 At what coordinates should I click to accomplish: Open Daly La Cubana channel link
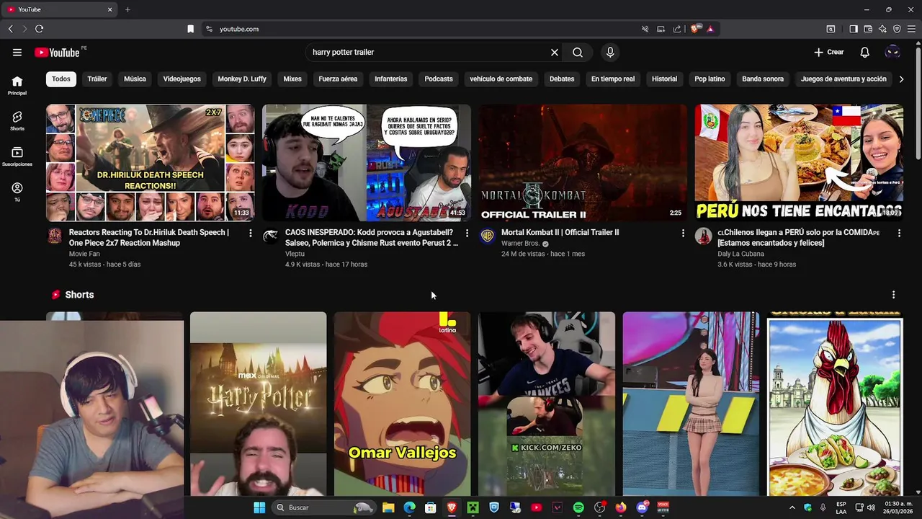pos(740,254)
